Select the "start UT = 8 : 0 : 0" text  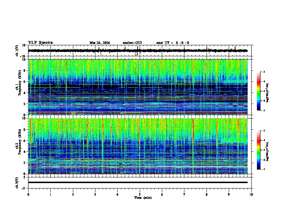point(173,43)
